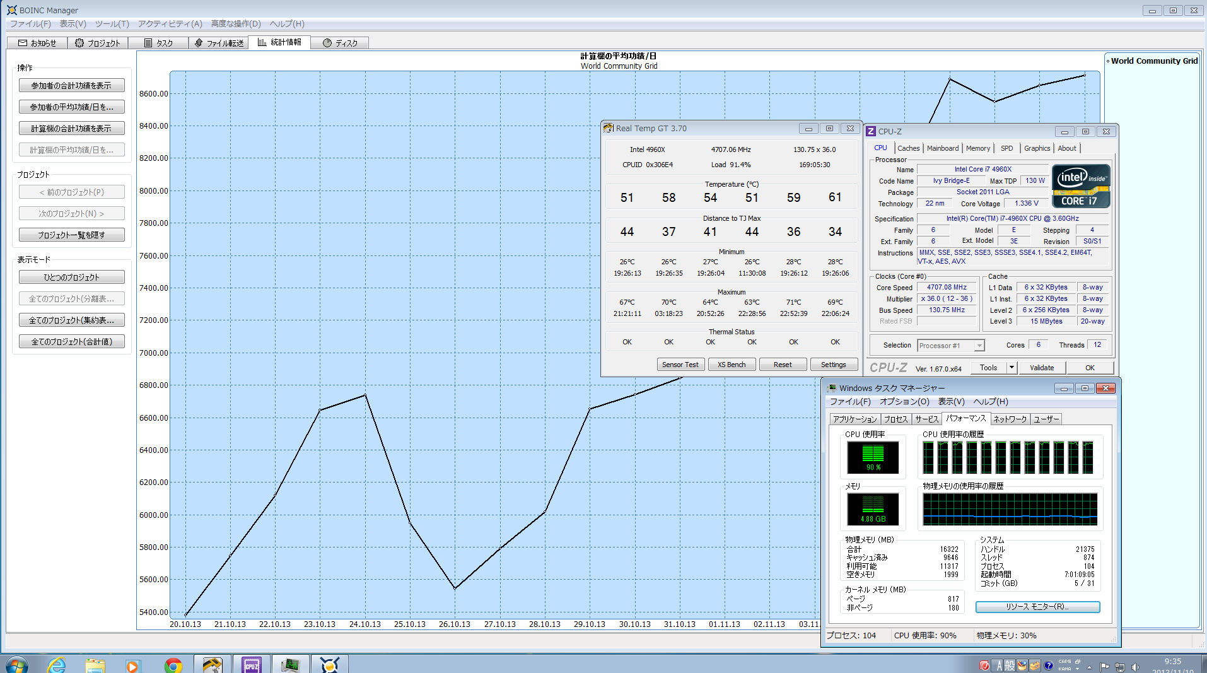Click the BOINC Manager taskbar icon
Screen dimensions: 1207x673
329,665
